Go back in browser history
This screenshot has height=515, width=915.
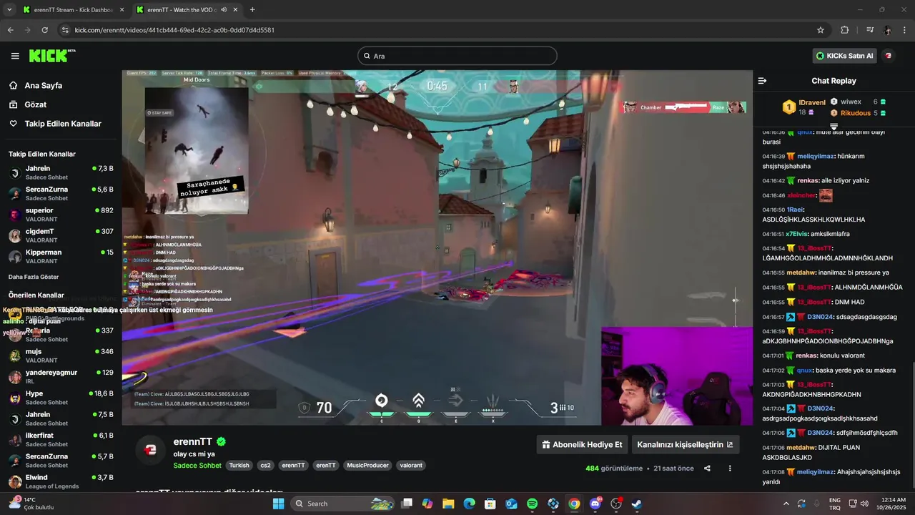tap(10, 30)
